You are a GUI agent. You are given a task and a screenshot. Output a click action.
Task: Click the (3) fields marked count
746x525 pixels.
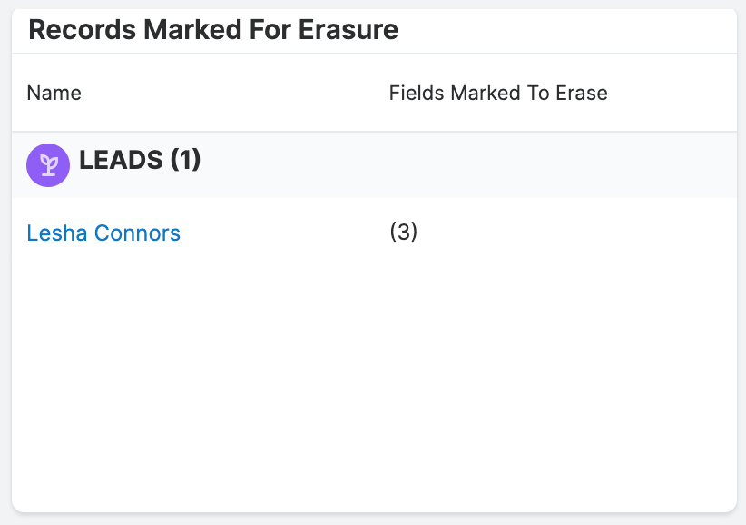point(404,233)
